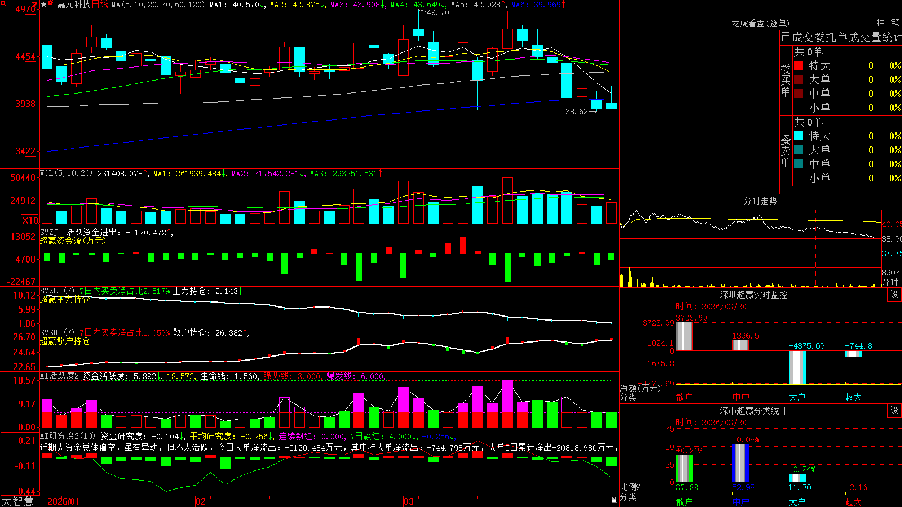Click the 嘉元科技 stock name
The width and height of the screenshot is (902, 507).
(x=73, y=5)
